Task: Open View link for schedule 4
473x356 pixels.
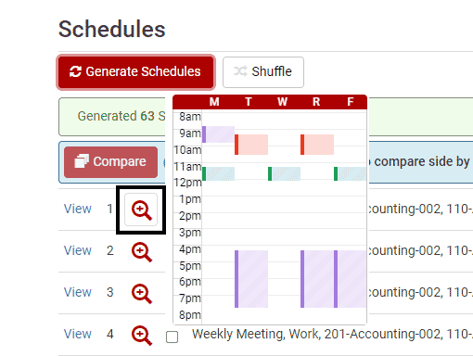Action: click(x=78, y=334)
